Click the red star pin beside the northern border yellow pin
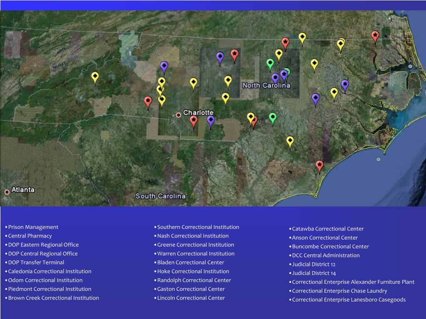The image size is (426, 319). (285, 44)
